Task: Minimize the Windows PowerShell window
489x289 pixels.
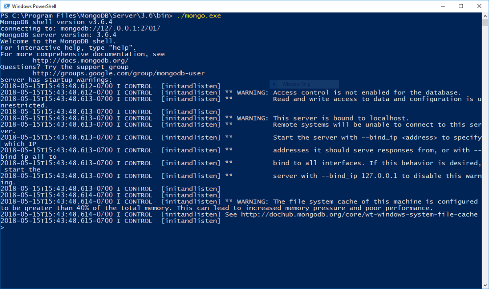Action: 443,6
